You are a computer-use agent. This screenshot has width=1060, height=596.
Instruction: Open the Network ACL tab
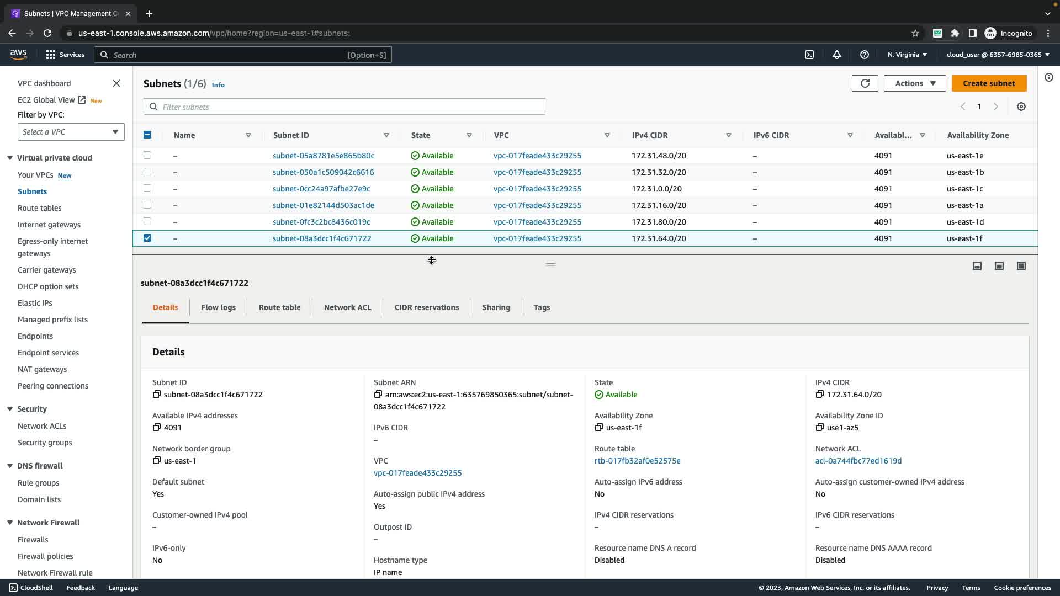pos(347,307)
